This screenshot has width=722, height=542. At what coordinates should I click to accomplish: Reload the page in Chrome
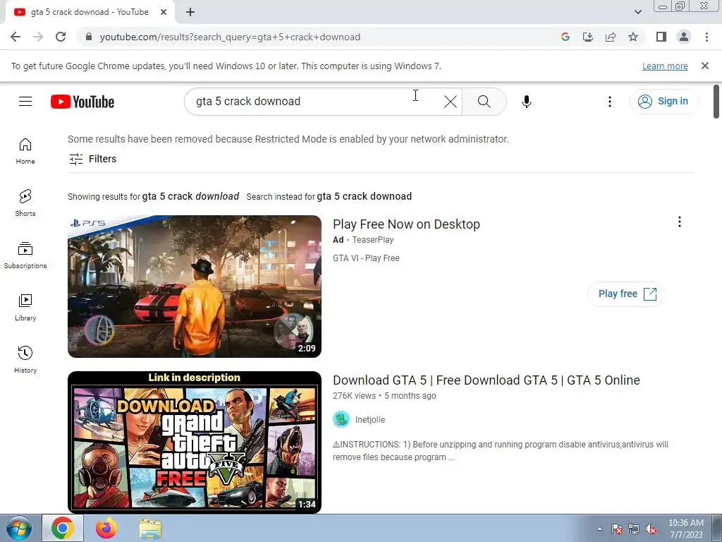pyautogui.click(x=61, y=37)
